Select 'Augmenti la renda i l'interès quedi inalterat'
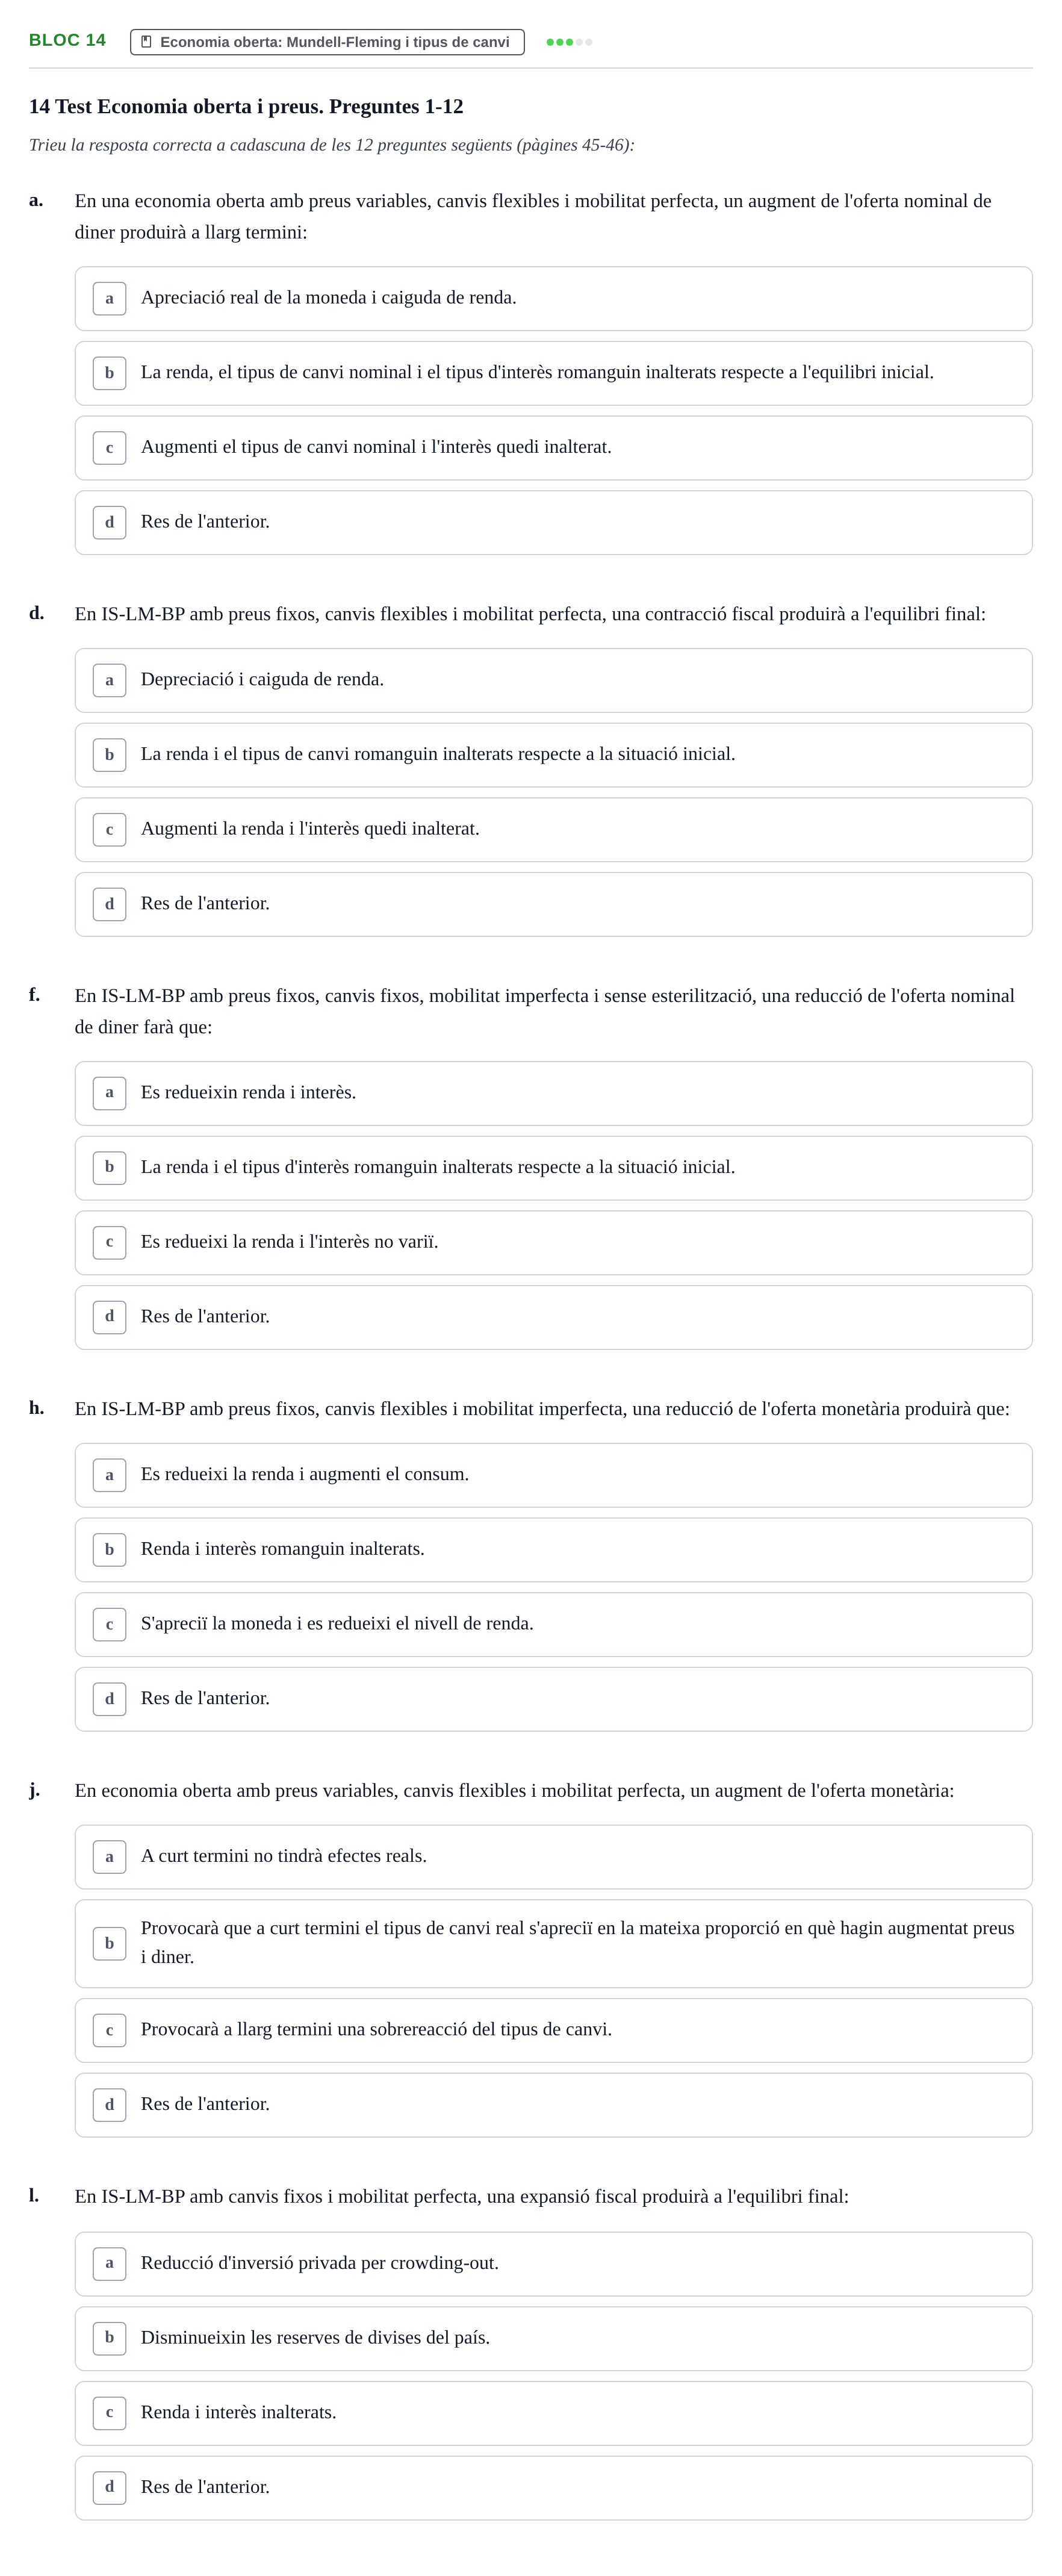The image size is (1062, 2576). (x=553, y=829)
